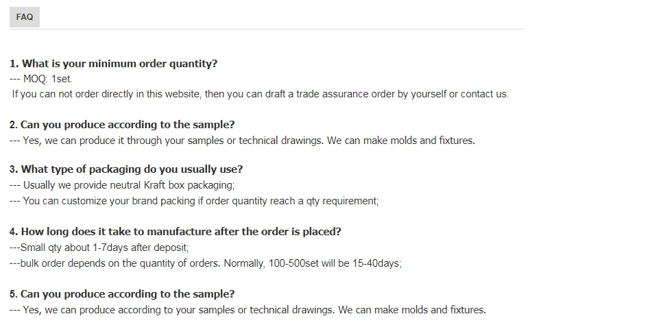Click the answer under question 5
This screenshot has height=325, width=650.
[x=248, y=310]
